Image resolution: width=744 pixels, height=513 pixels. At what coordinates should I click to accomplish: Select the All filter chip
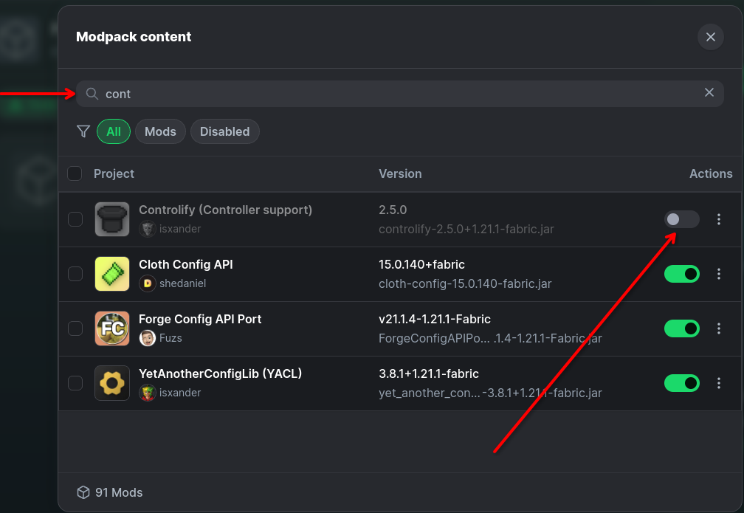[114, 131]
